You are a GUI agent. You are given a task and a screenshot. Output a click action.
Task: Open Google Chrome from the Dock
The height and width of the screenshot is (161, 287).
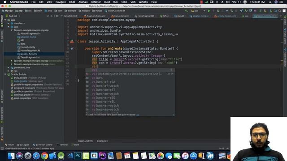click(x=44, y=156)
